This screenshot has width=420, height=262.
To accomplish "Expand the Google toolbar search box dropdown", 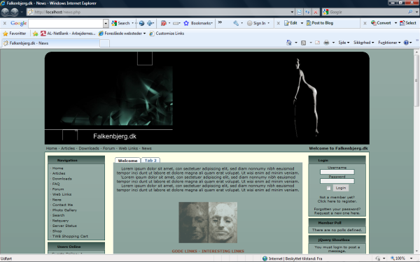I will tap(106, 23).
